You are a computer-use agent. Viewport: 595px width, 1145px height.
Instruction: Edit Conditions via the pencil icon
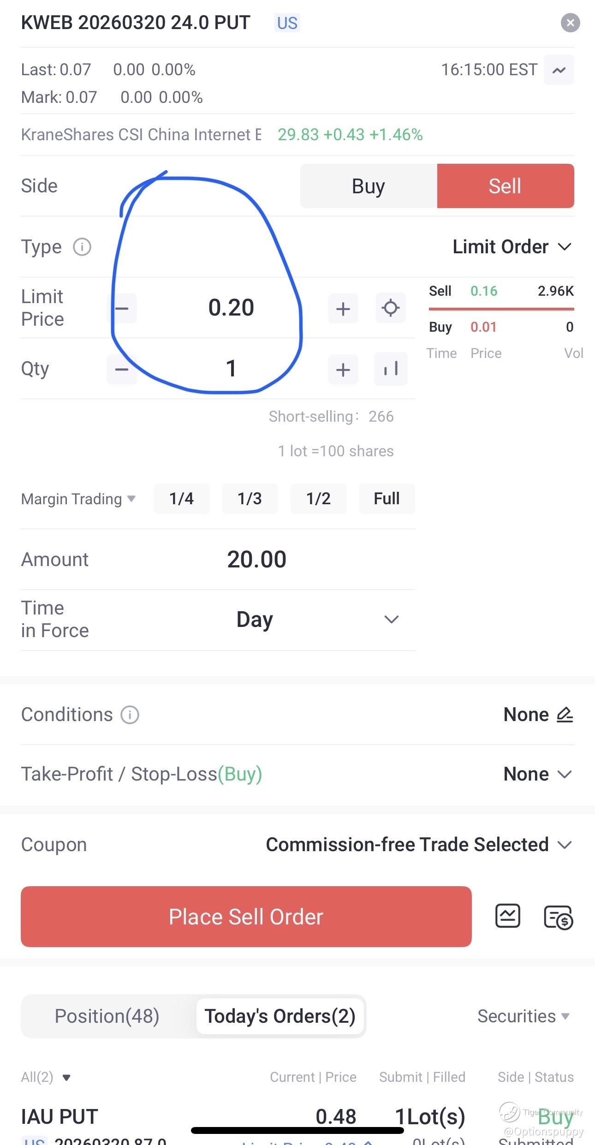click(565, 715)
